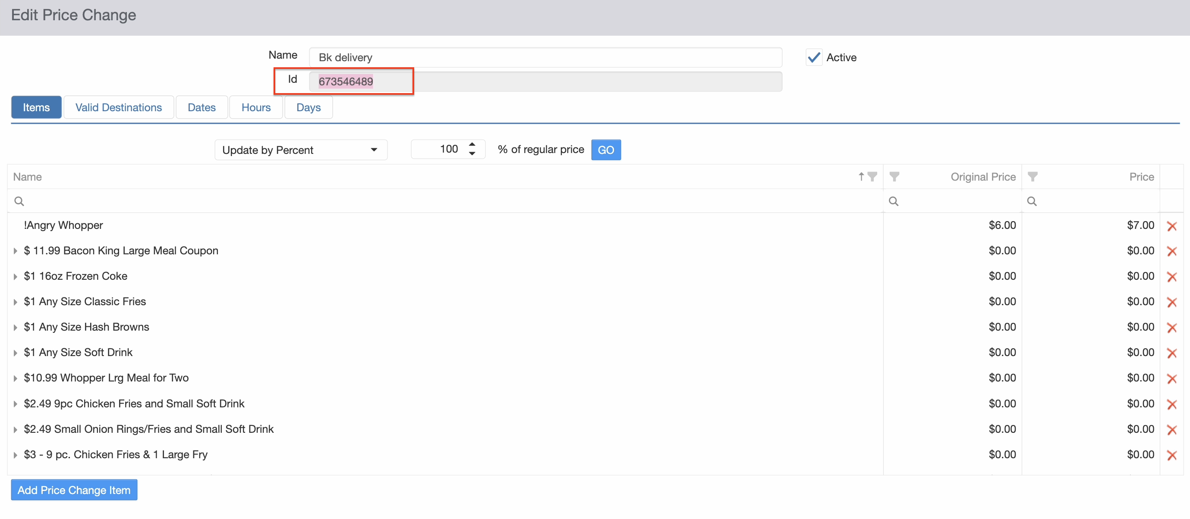1190x519 pixels.
Task: Remove $ 11.99 Bacon King Large Meal Coupon row
Action: pos(1171,251)
